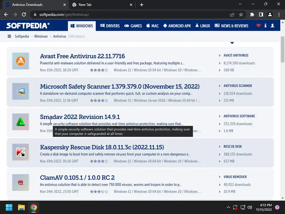Screen dimensions: 285x214
Task: Open Kaspersky Rescue Disk 18.0.11.3c link
Action: [102, 147]
